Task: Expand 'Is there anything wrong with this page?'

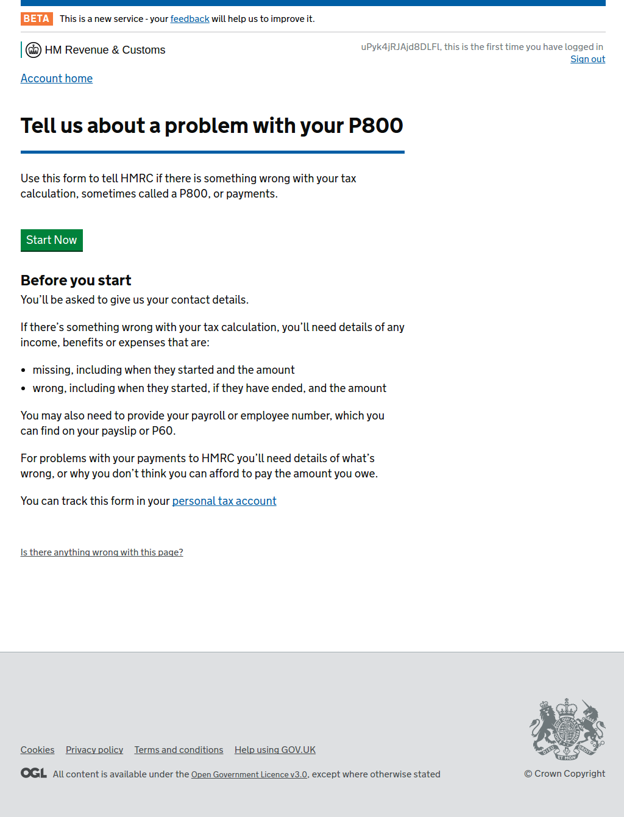Action: tap(102, 552)
